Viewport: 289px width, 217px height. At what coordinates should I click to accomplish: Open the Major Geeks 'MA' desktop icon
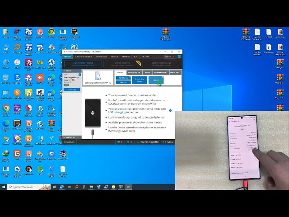click(40, 64)
